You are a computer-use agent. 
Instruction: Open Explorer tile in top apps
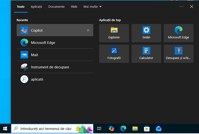pyautogui.click(x=114, y=33)
